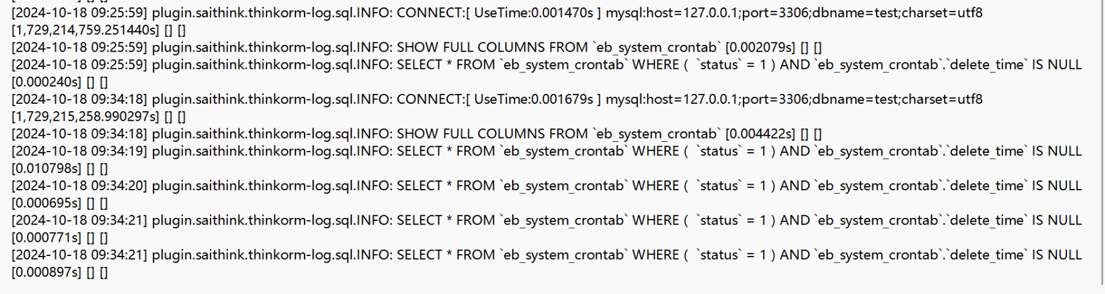
Task: Click the [0.004422s] query duration
Action: 760,134
